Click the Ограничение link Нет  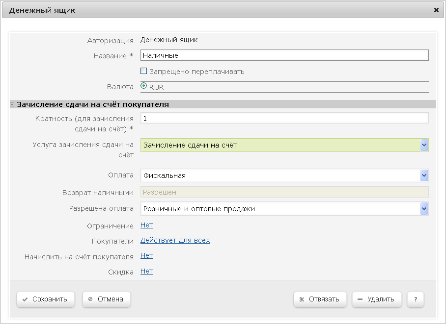click(146, 225)
